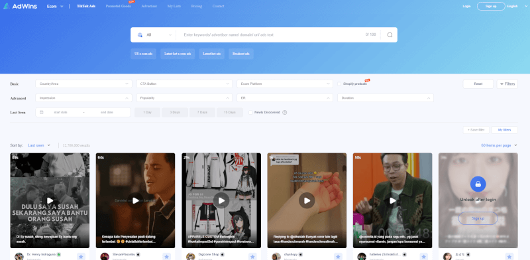Open Dr. Henry Indraguna advertiser avatar
The height and width of the screenshot is (260, 530).
[19, 256]
